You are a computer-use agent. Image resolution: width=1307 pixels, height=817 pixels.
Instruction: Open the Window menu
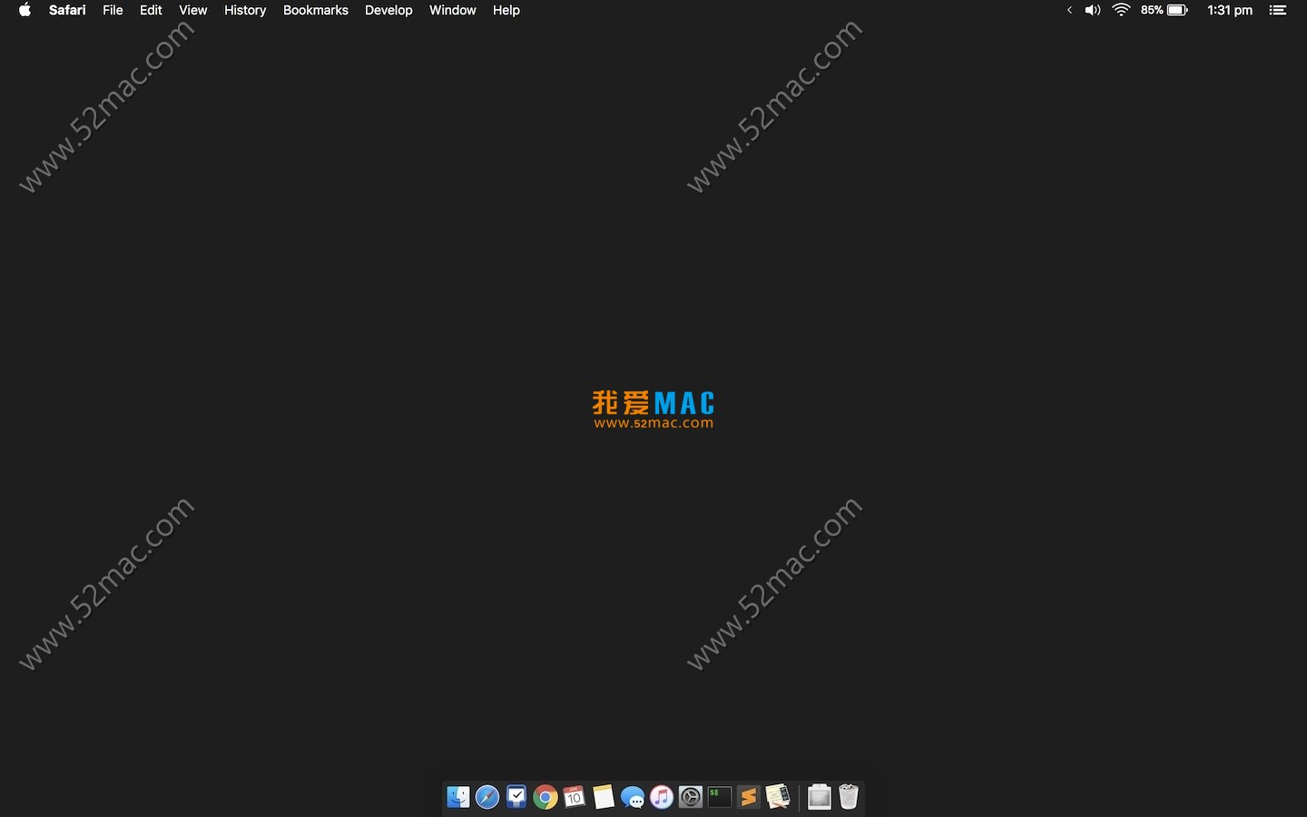coord(453,10)
